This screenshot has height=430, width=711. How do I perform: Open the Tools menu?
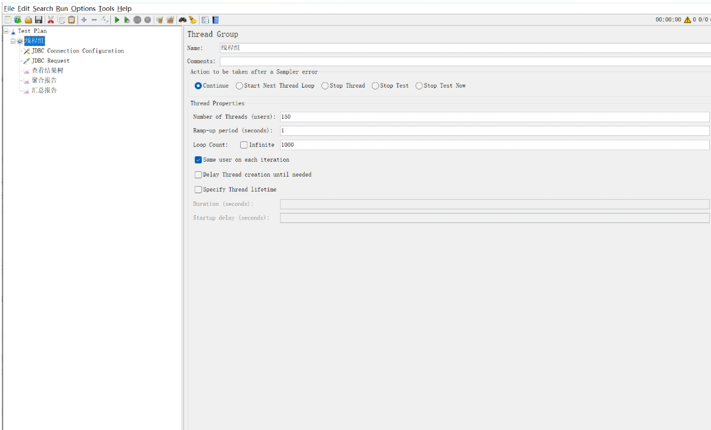[106, 8]
